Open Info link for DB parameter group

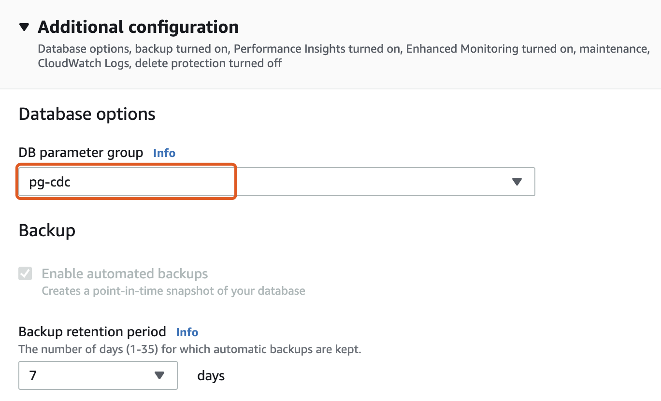coord(164,153)
